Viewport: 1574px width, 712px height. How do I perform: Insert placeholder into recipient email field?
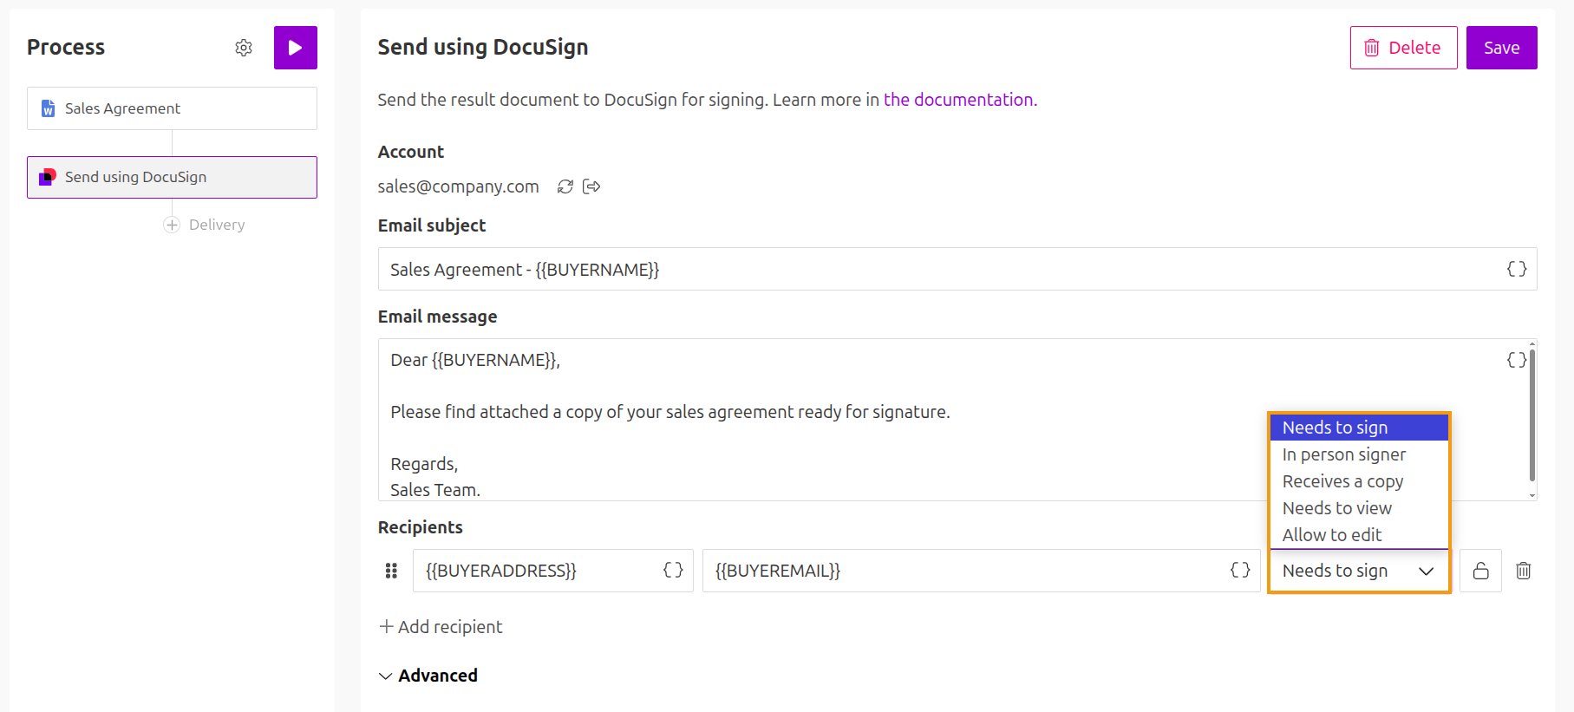tap(1241, 570)
